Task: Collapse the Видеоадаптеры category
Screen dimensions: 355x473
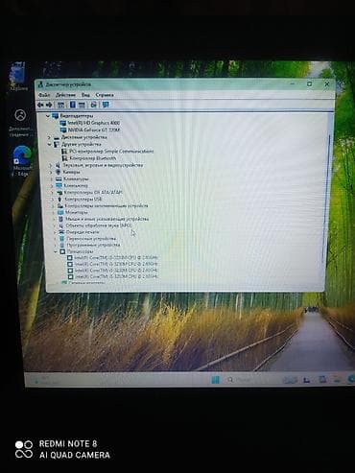Action: (48, 116)
